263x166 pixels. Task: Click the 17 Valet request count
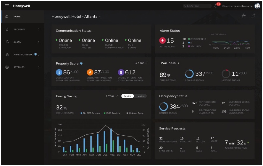[212, 138]
